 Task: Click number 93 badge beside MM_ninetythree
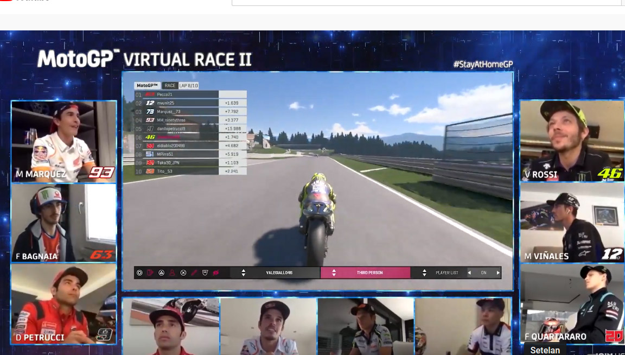point(150,120)
